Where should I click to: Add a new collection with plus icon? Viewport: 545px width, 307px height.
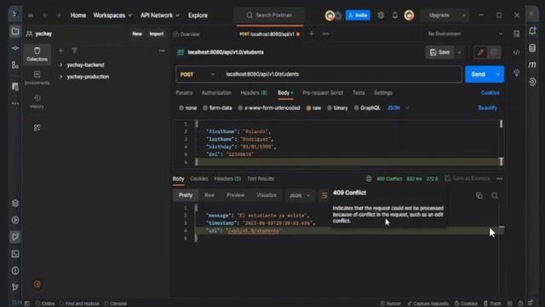[60, 51]
